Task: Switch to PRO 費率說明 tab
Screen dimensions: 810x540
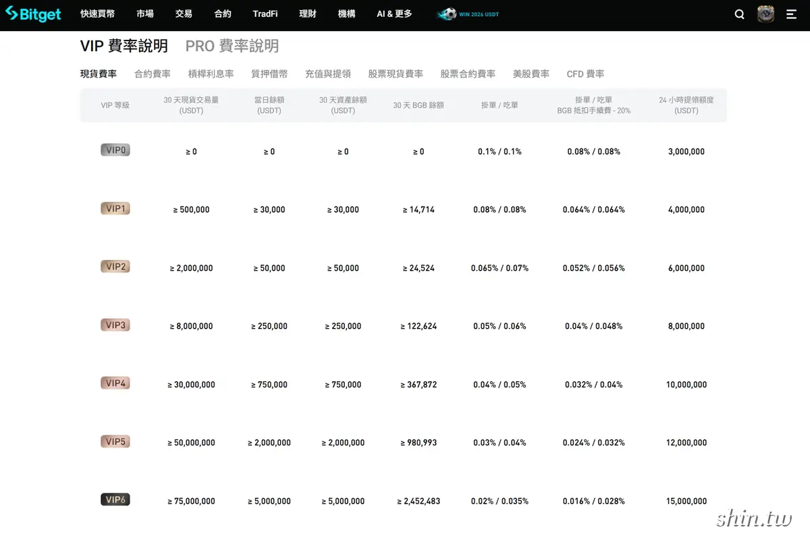Action: tap(232, 46)
